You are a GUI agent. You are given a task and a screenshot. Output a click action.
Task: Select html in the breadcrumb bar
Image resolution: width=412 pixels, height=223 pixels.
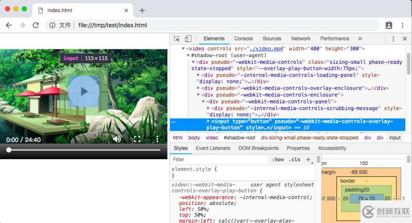[x=178, y=138]
